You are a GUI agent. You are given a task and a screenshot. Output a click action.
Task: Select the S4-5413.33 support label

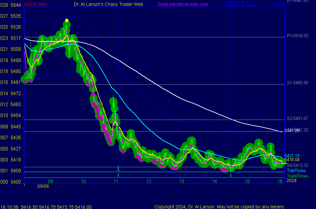297,165
